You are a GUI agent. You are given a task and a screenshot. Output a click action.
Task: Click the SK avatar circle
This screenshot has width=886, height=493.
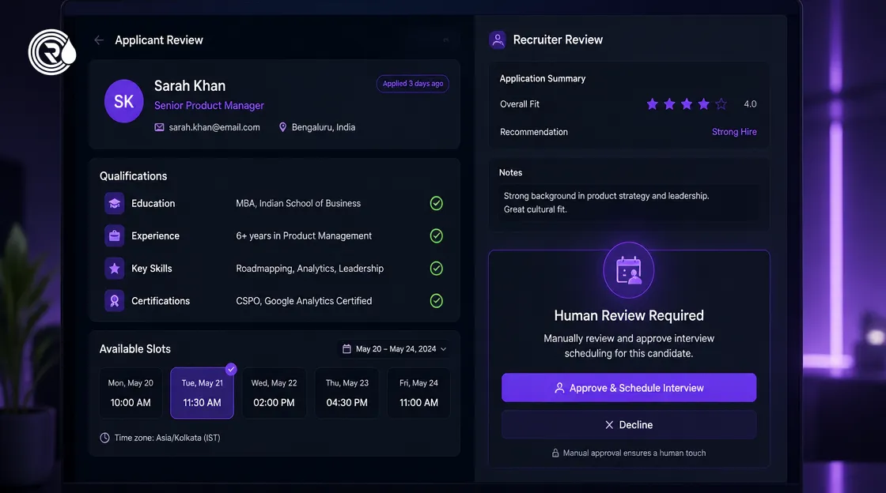click(123, 101)
